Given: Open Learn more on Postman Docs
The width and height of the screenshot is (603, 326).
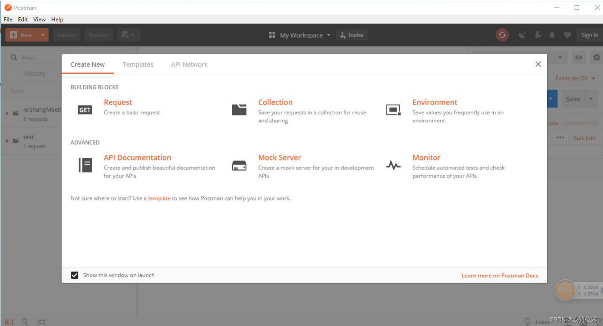Looking at the screenshot, I should [500, 276].
